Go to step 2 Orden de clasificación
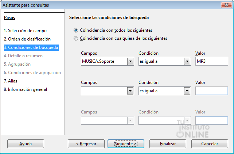 pos(27,39)
